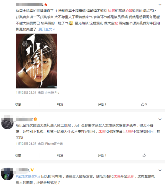Image resolution: width=165 pixels, height=185 pixels.
Task: Expand full text via 展开全文
Action: point(47,29)
